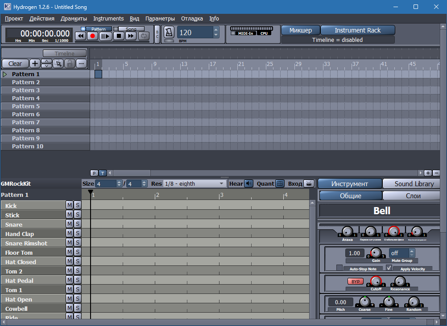This screenshot has height=326, width=447.
Task: Click the T button below song editor
Action: pyautogui.click(x=103, y=173)
